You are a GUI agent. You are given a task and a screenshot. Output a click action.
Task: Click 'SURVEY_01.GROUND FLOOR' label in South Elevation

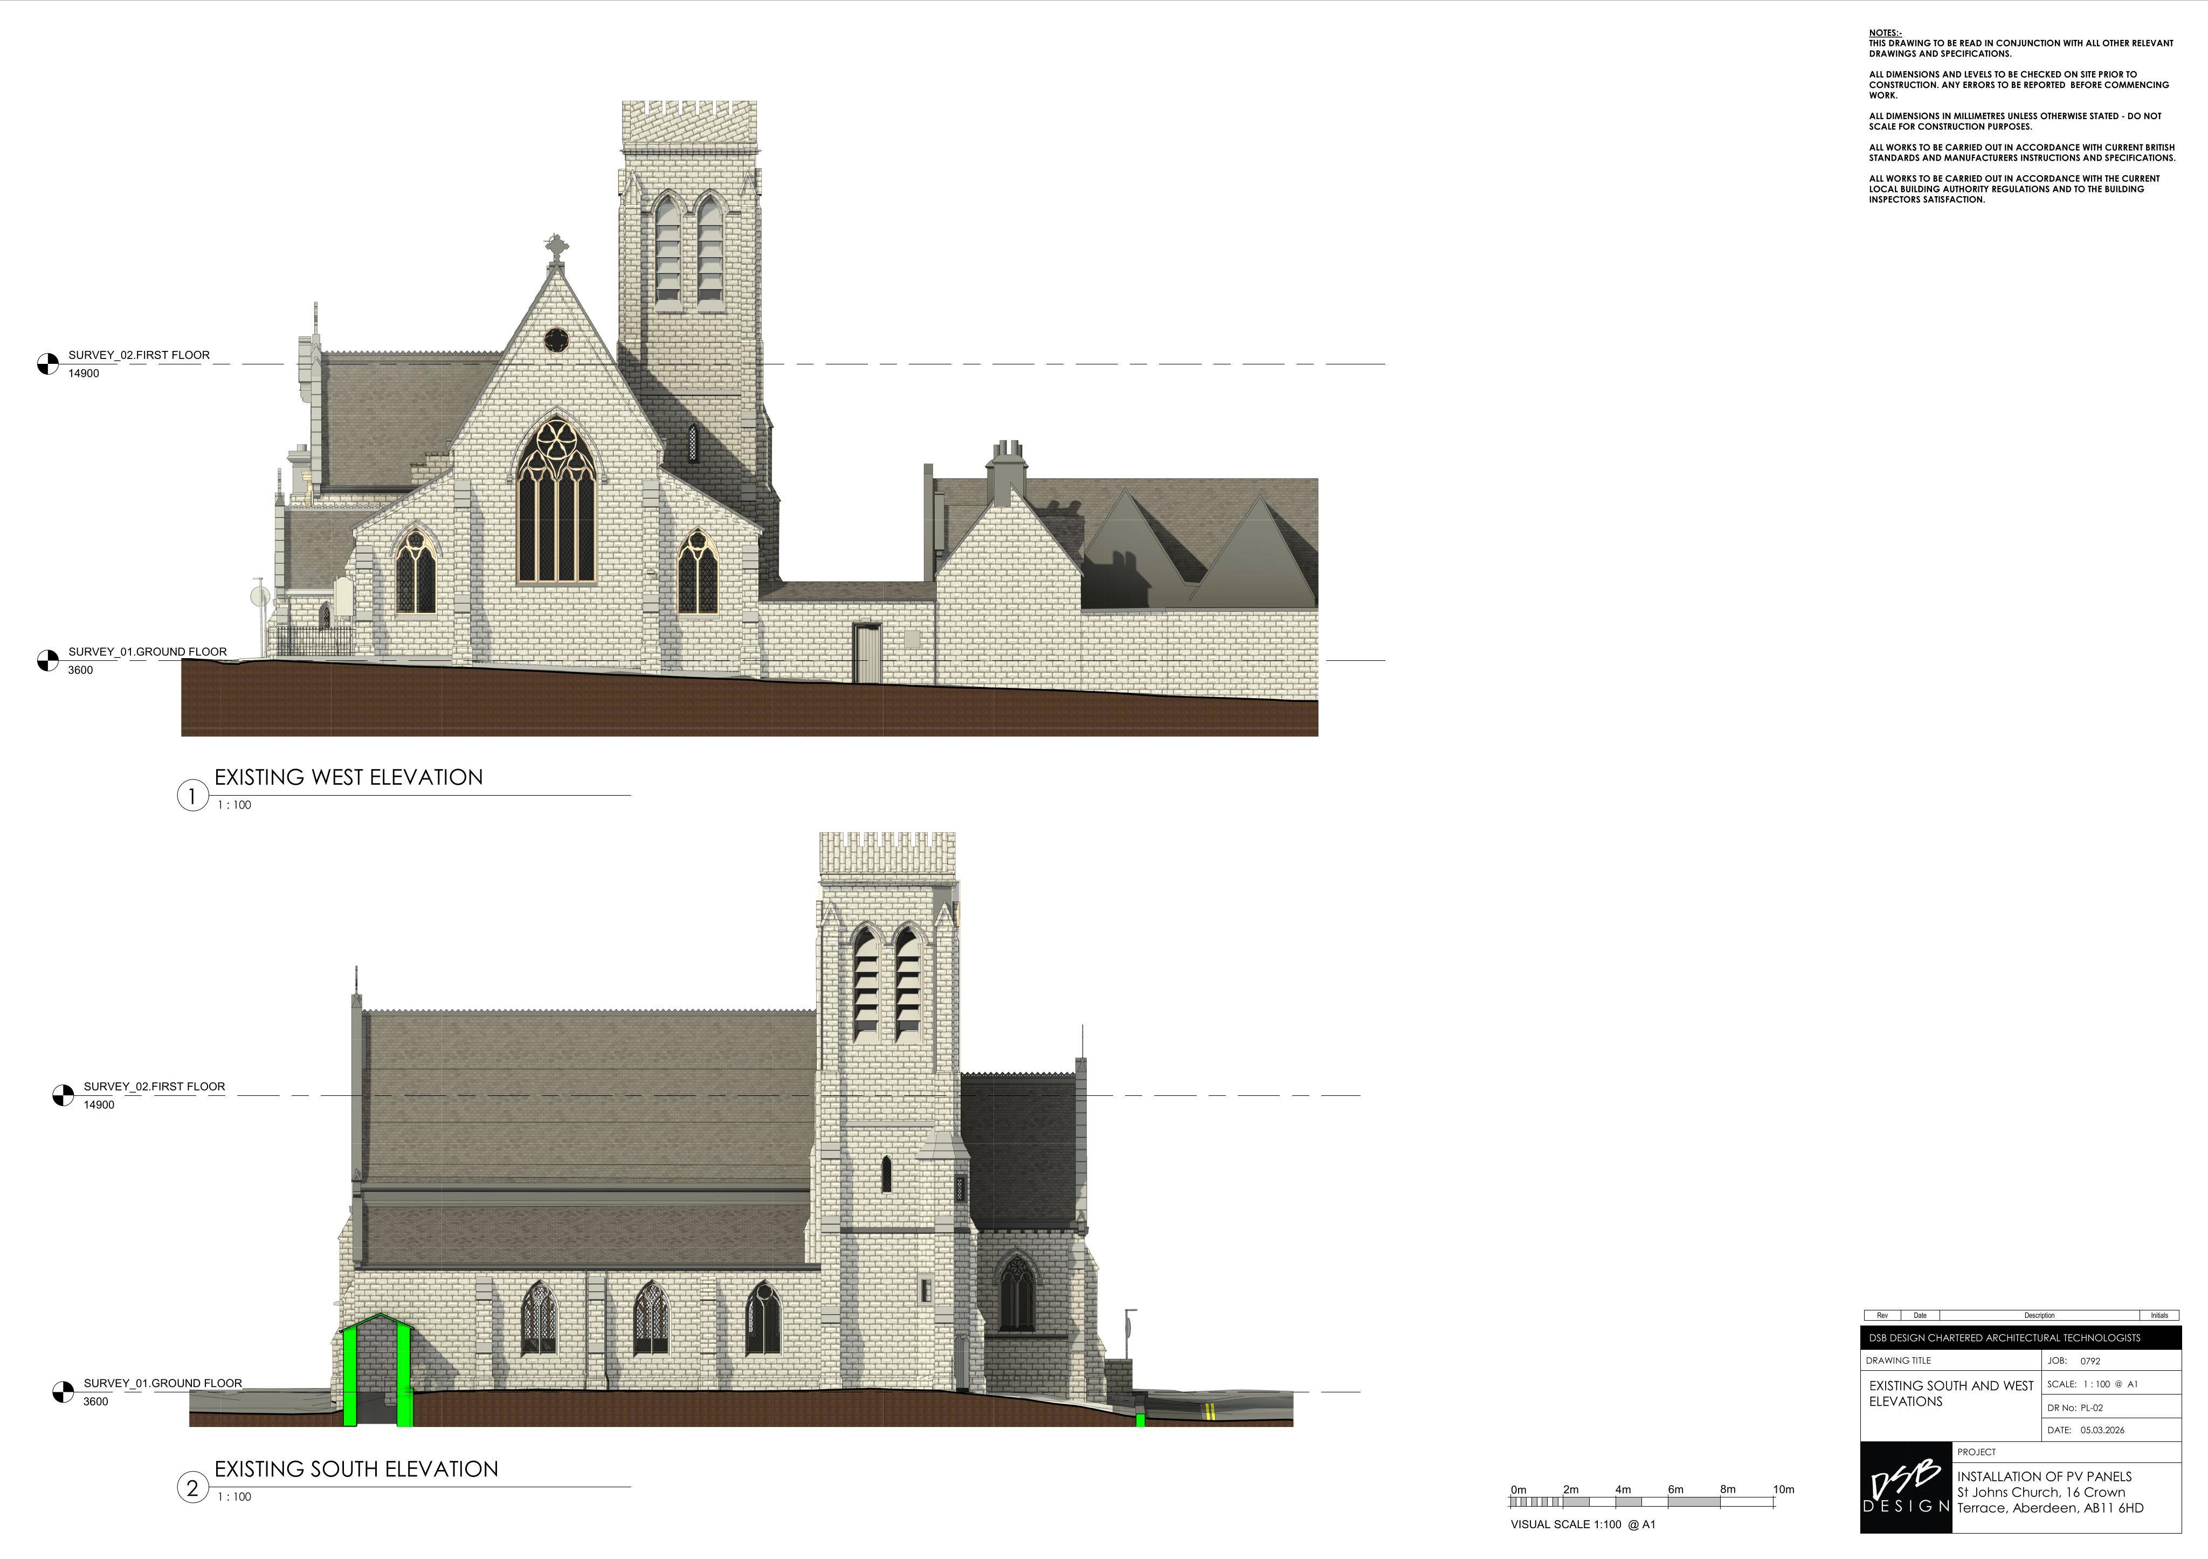click(162, 1383)
